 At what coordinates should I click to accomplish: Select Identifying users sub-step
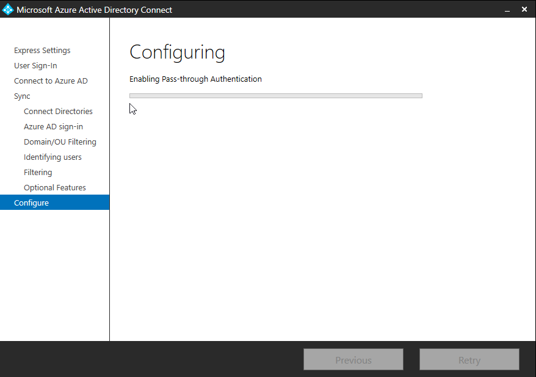point(53,157)
